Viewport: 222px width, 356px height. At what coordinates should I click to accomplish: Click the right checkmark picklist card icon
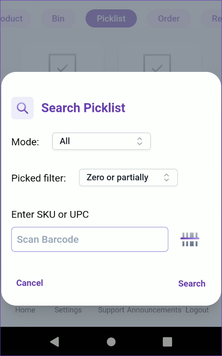pos(157,63)
